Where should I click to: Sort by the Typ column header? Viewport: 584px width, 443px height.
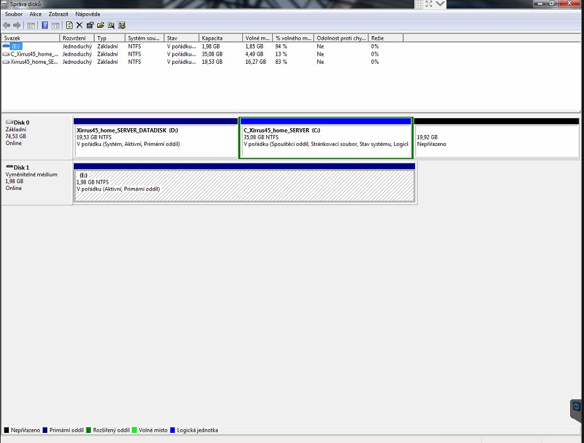110,38
